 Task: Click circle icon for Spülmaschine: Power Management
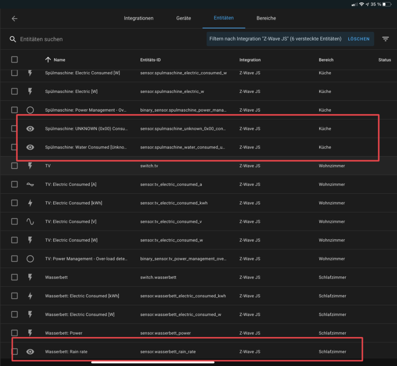[x=30, y=110]
